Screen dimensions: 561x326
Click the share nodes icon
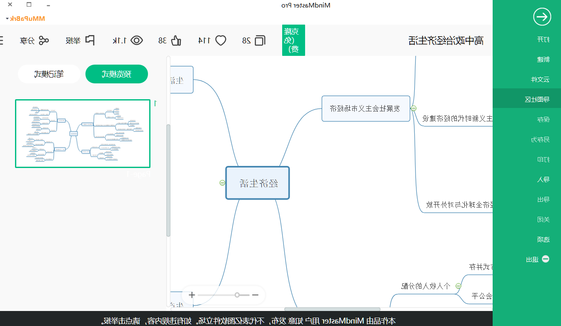44,40
